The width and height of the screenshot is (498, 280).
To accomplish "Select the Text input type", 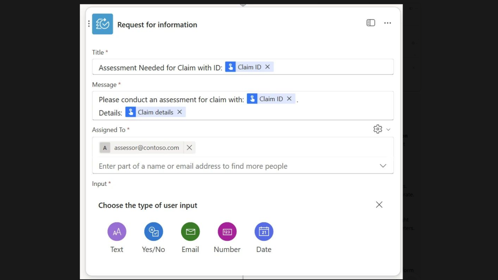I will [116, 231].
